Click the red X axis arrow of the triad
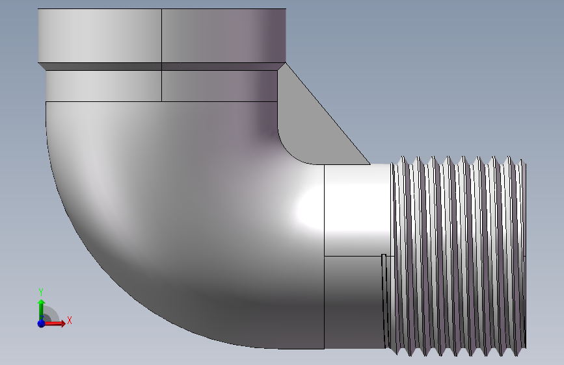Image resolution: width=564 pixels, height=365 pixels. (55, 323)
